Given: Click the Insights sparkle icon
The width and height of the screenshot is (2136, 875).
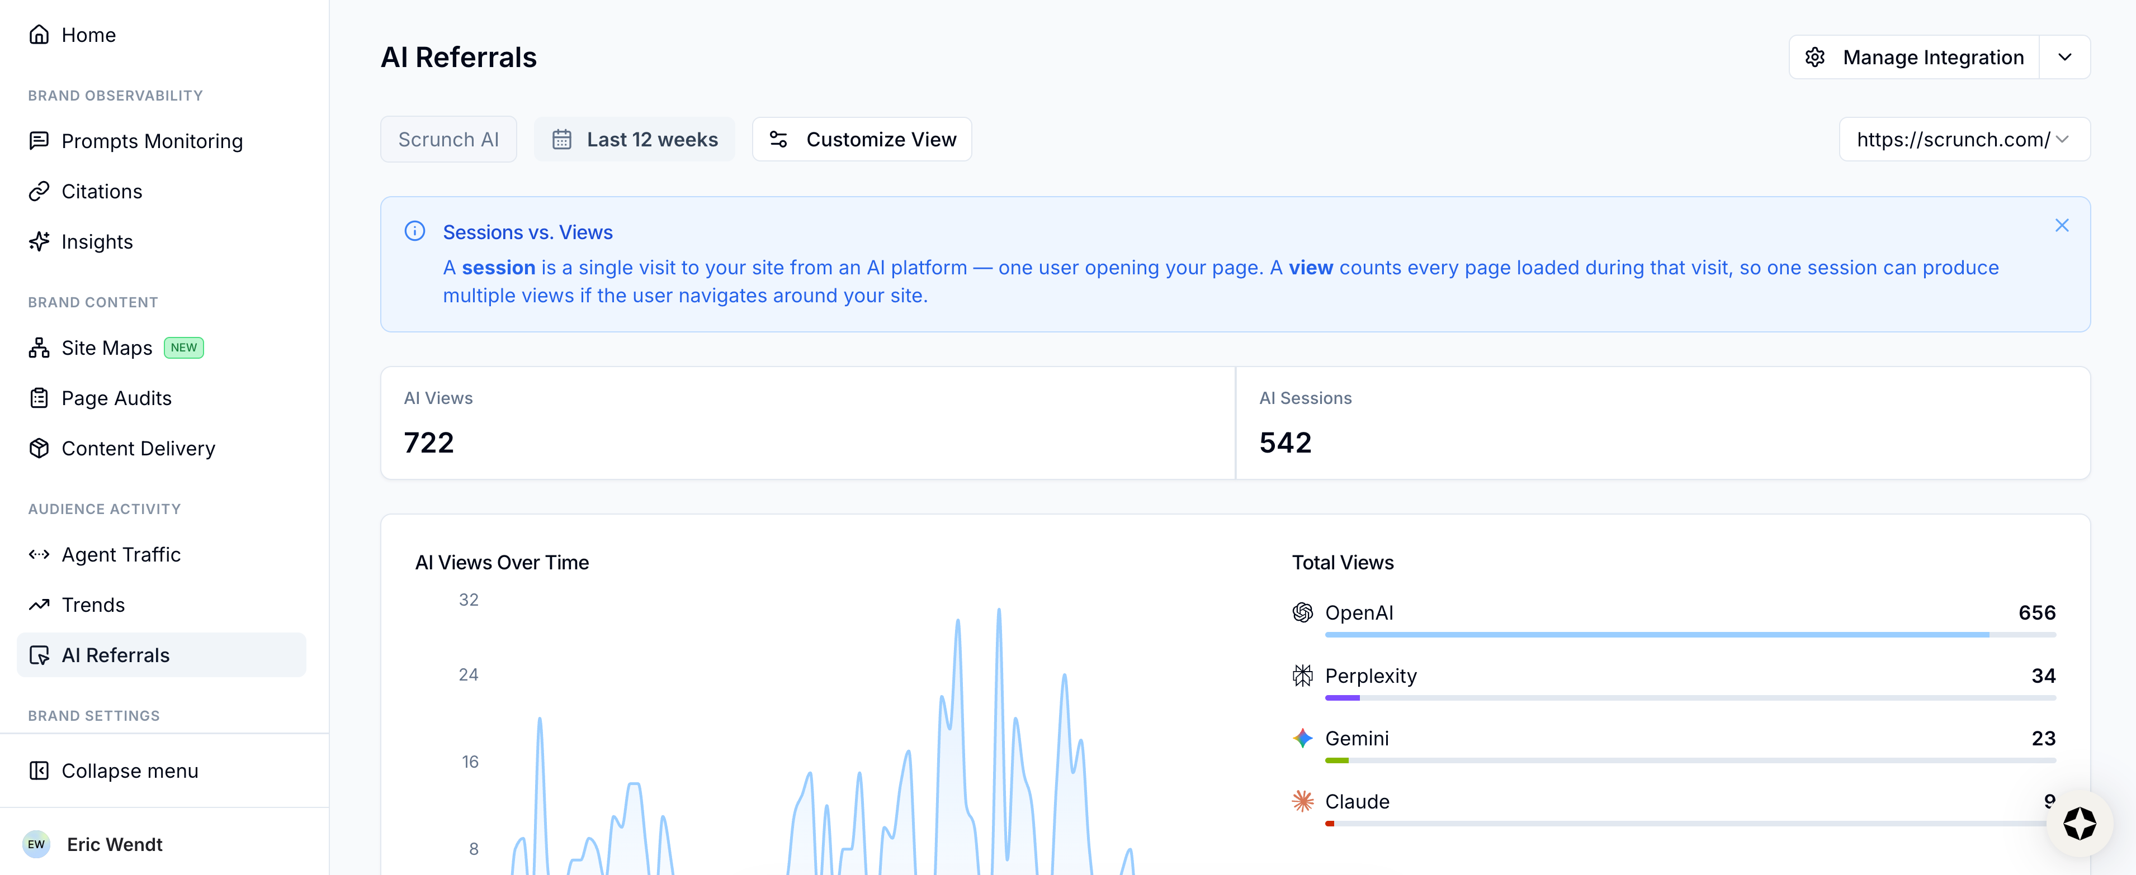Looking at the screenshot, I should (39, 241).
